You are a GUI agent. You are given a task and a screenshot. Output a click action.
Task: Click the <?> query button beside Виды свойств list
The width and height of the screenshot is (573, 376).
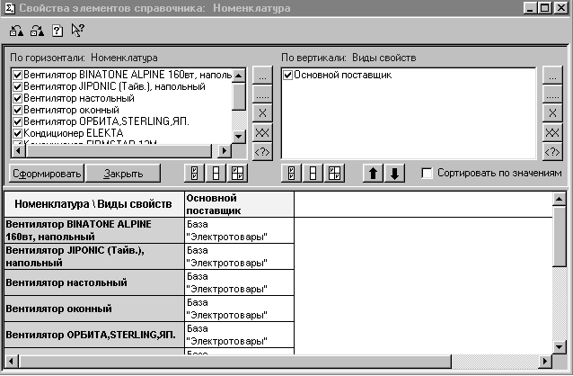[552, 151]
